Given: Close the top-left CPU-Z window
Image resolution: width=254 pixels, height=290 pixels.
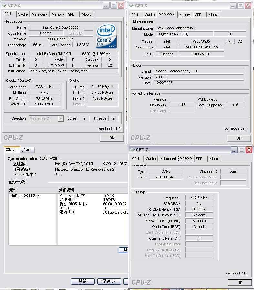Looking at the screenshot, I should coord(121,5).
